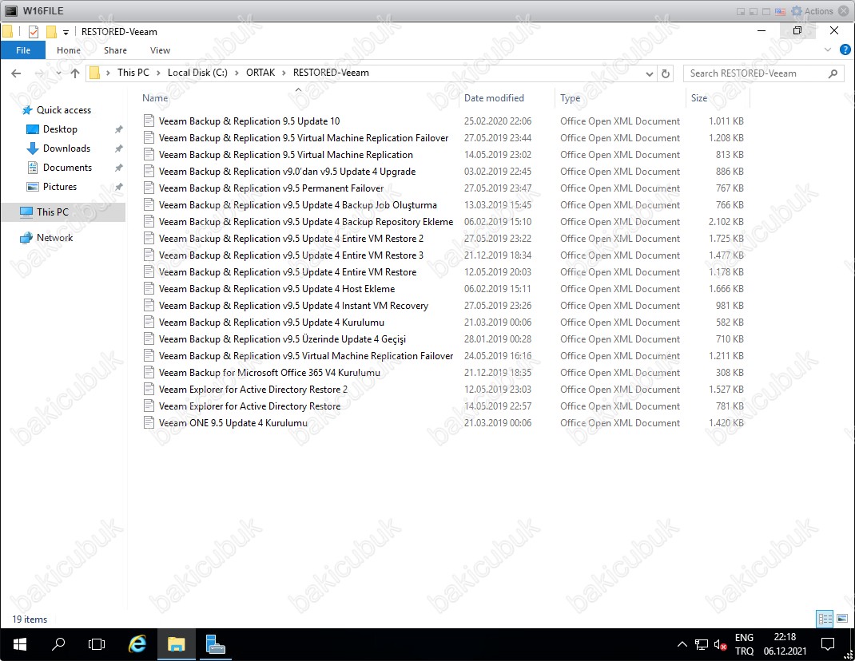The height and width of the screenshot is (661, 855).
Task: Select file icon of Veeam Explorer for Active Directory Restore 2
Action: [149, 389]
